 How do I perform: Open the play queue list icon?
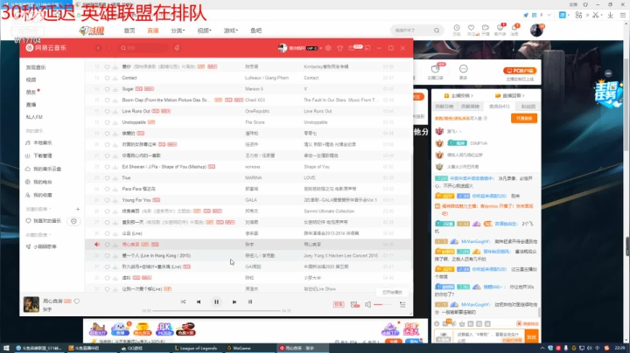[x=402, y=305]
